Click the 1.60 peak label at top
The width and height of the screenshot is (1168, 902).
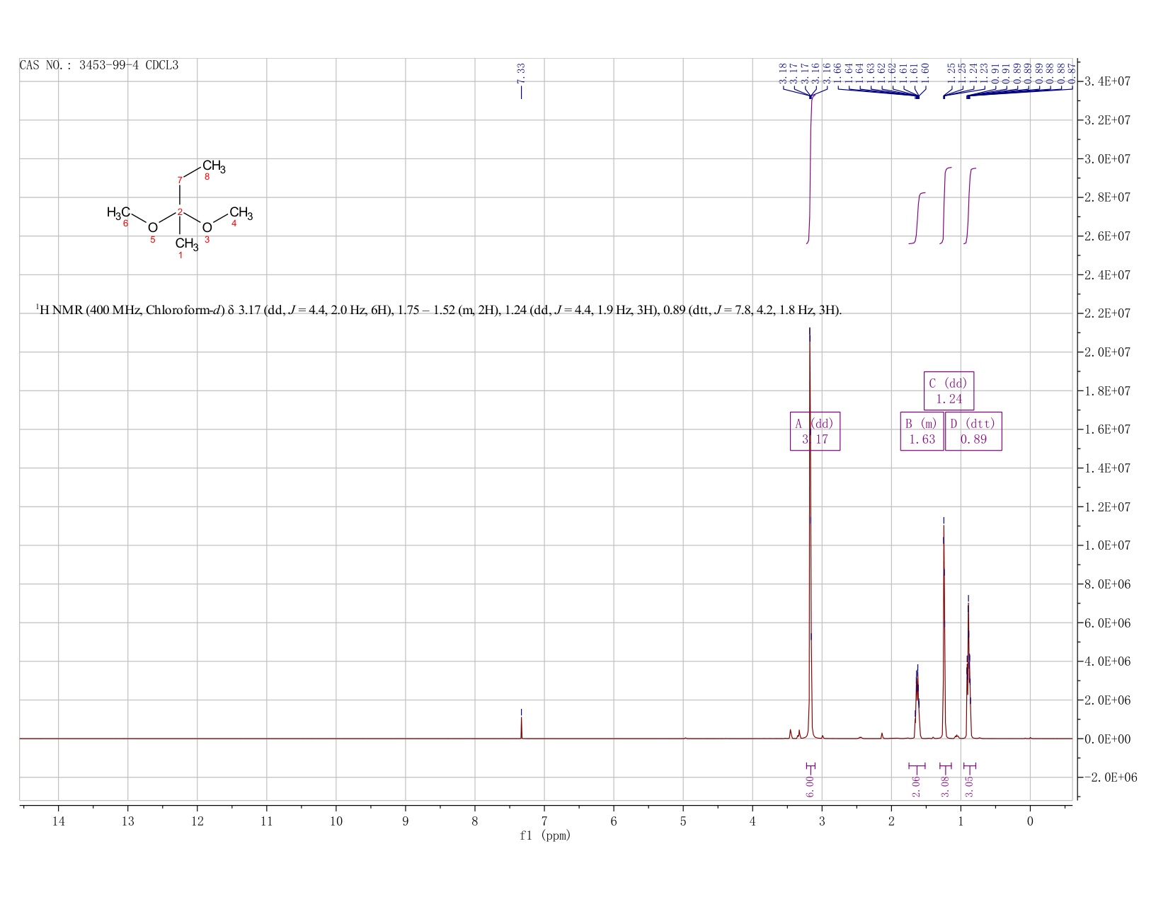926,74
